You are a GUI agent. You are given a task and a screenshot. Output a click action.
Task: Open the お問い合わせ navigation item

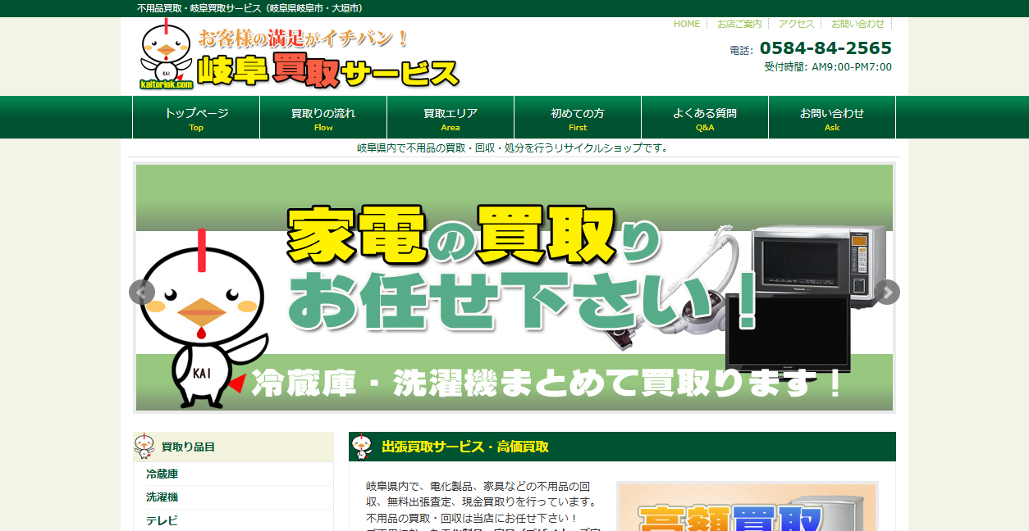tap(831, 116)
